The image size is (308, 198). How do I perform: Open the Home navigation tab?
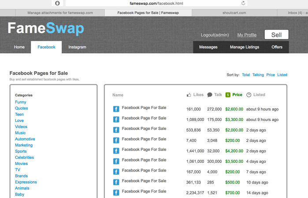tap(19, 47)
